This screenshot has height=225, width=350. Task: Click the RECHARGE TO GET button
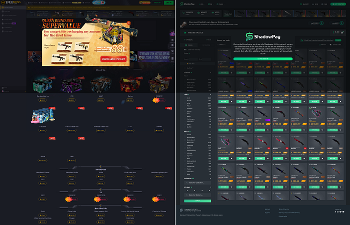113,59
